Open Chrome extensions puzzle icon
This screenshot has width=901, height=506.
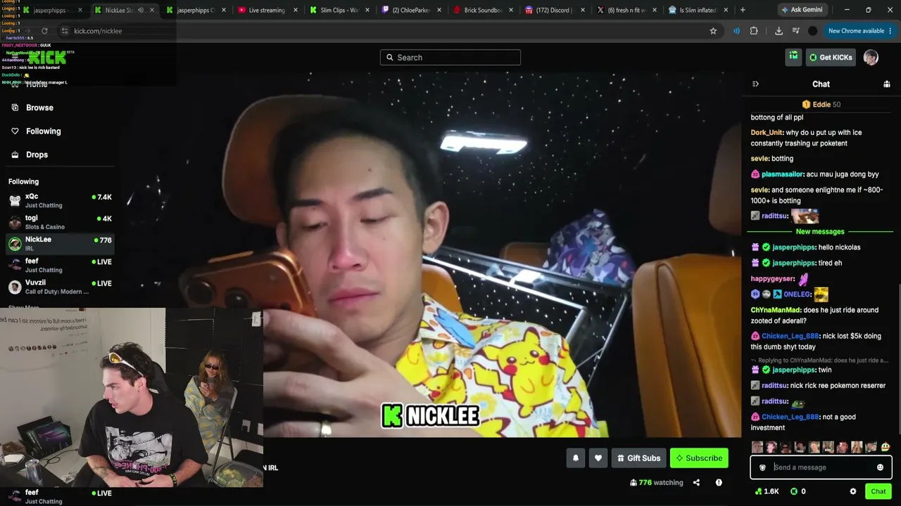[x=754, y=31]
